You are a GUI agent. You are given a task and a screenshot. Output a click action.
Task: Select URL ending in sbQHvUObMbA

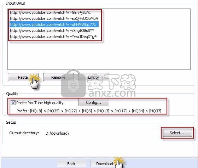click(54, 18)
